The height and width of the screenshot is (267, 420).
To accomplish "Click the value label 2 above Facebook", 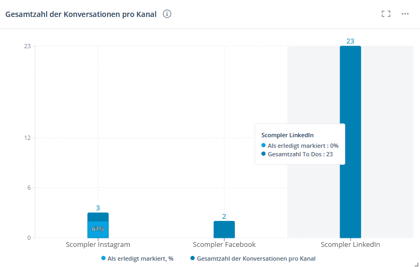I will click(x=224, y=216).
